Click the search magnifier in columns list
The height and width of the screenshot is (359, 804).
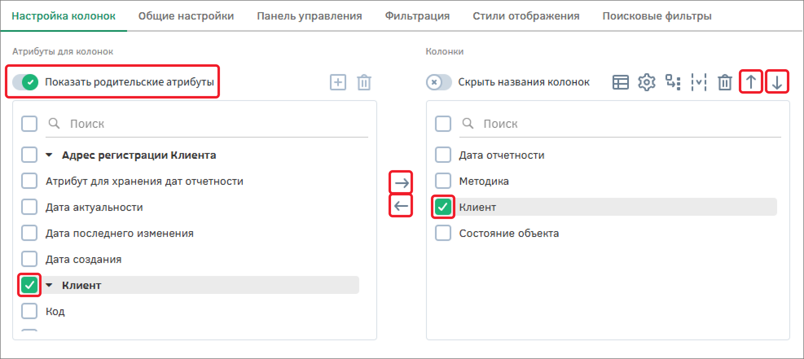[x=468, y=123]
